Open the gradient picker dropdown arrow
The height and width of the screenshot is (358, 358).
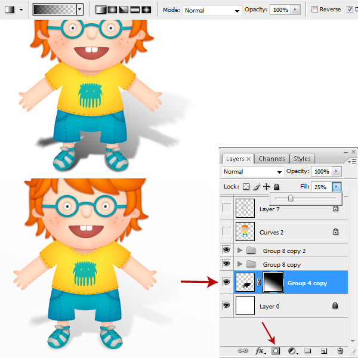click(80, 10)
